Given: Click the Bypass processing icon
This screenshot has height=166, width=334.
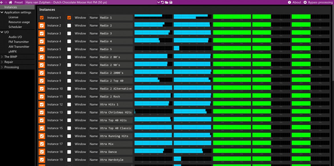Looking at the screenshot, I should pos(305,2).
